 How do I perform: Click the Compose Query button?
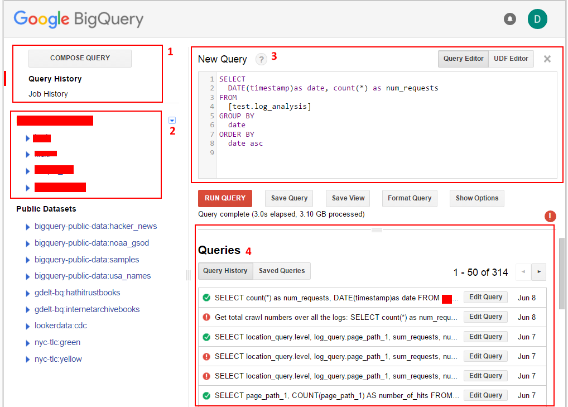(x=80, y=58)
